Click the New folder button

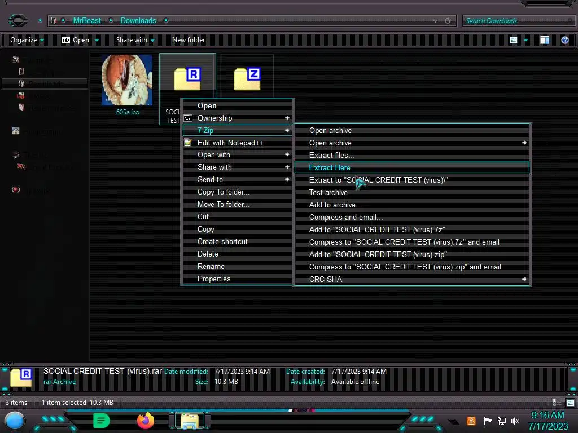coord(189,40)
